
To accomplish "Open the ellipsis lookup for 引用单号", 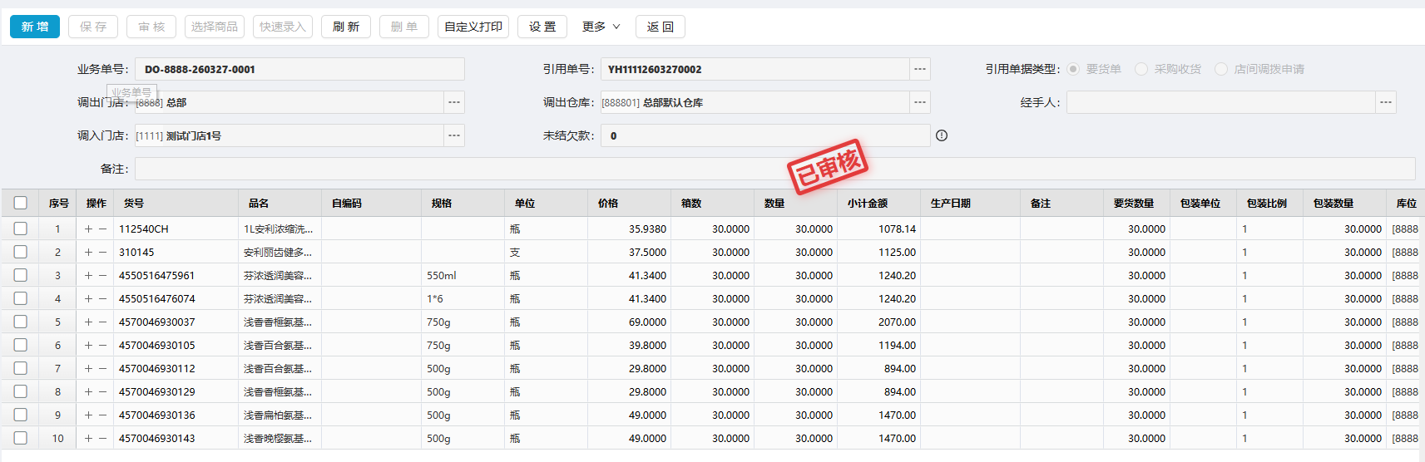I will (x=919, y=69).
